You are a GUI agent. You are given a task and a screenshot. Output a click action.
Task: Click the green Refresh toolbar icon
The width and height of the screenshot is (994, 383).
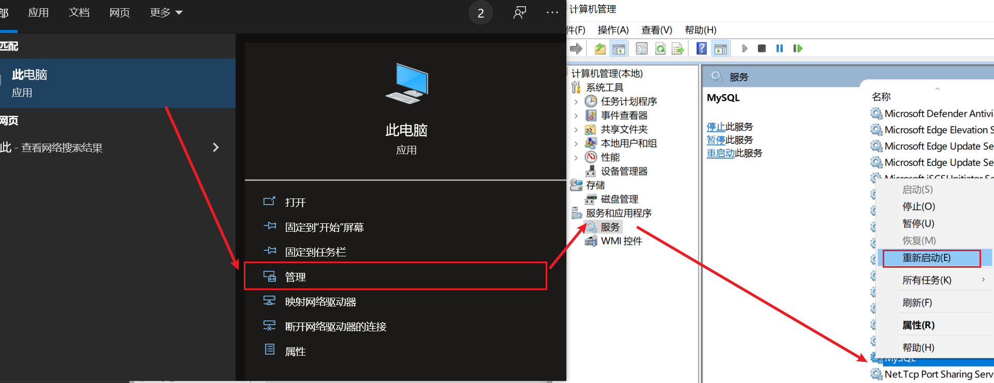click(660, 49)
